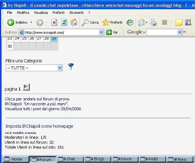This screenshot has height=163, width=195.
Task: Go to the Home page icon
Action: pos(74,22)
